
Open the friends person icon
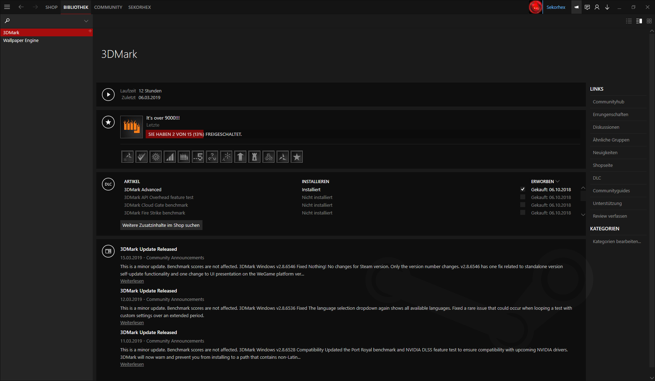pyautogui.click(x=597, y=7)
